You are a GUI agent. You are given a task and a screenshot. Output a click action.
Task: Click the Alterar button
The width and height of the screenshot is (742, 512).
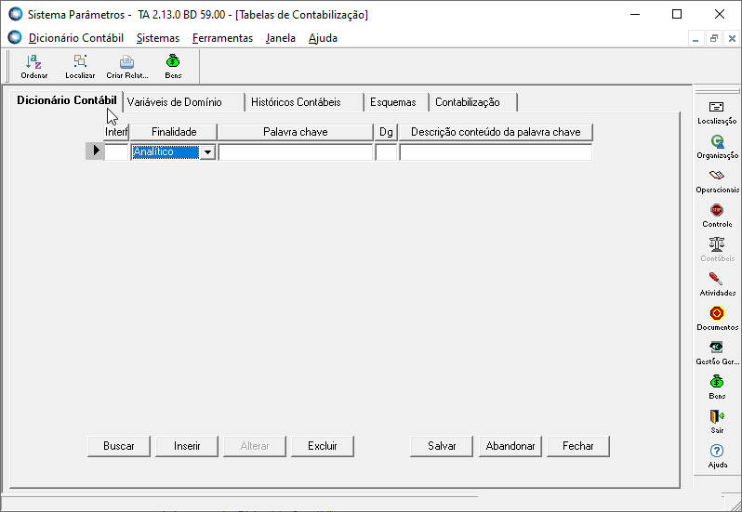255,446
